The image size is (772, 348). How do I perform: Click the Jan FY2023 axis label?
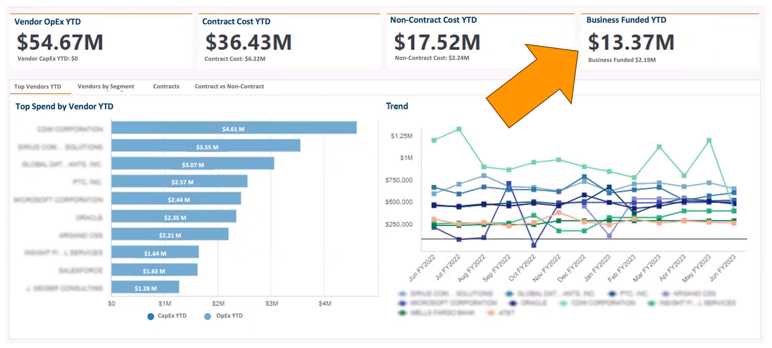597,268
